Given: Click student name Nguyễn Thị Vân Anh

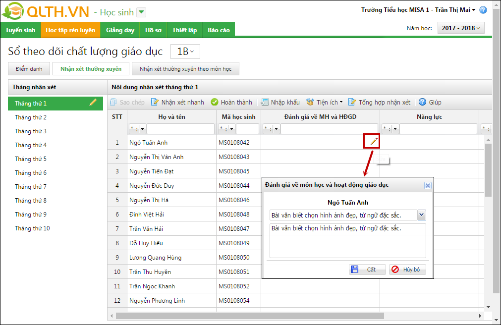Looking at the screenshot, I should [x=156, y=157].
